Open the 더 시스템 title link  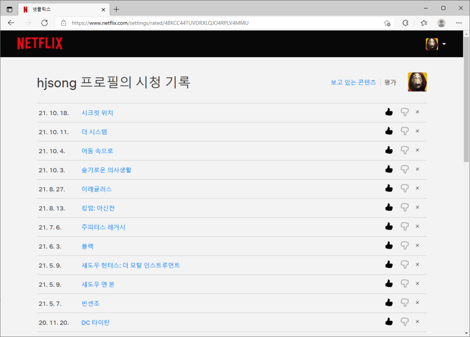click(x=94, y=132)
